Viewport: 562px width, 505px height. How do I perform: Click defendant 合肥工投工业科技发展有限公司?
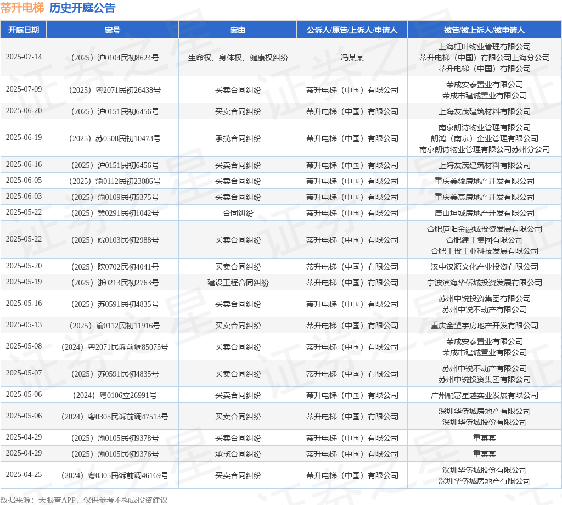(485, 251)
